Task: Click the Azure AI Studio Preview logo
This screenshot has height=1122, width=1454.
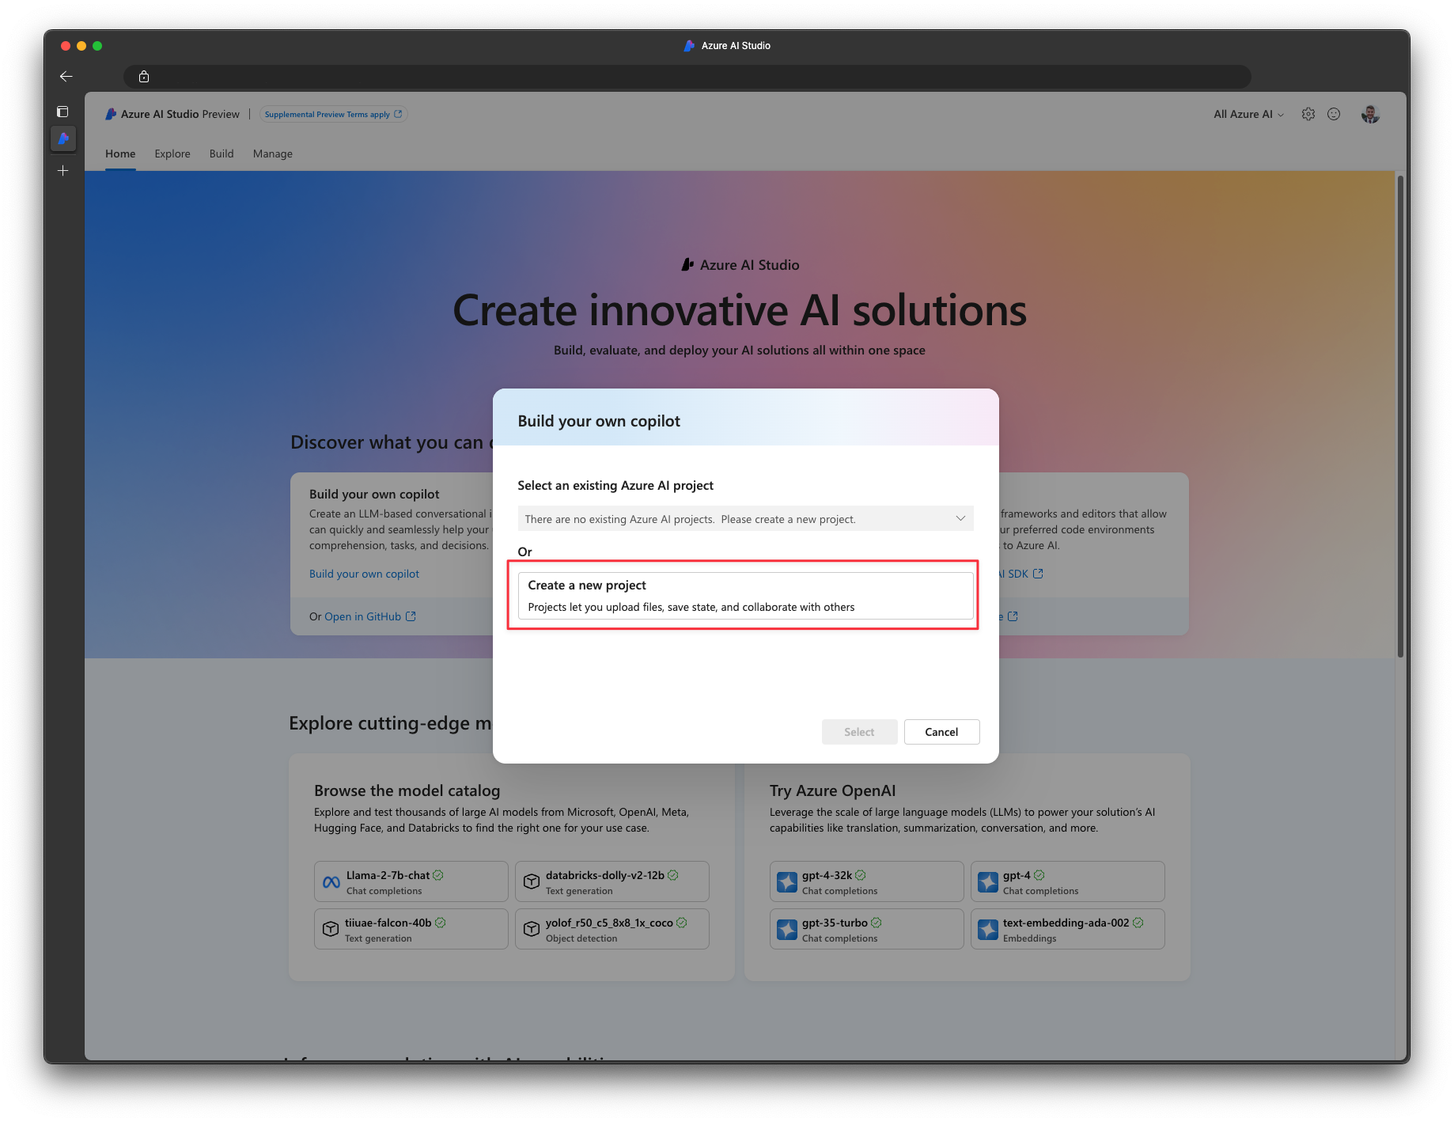Action: click(x=111, y=114)
